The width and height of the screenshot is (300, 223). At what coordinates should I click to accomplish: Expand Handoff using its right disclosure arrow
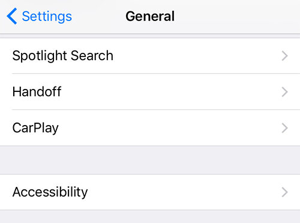coord(285,92)
